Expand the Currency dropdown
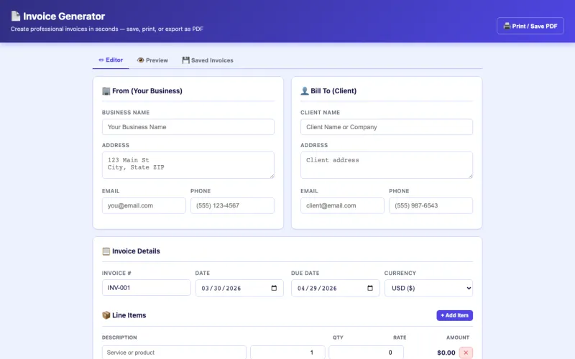 click(x=428, y=288)
